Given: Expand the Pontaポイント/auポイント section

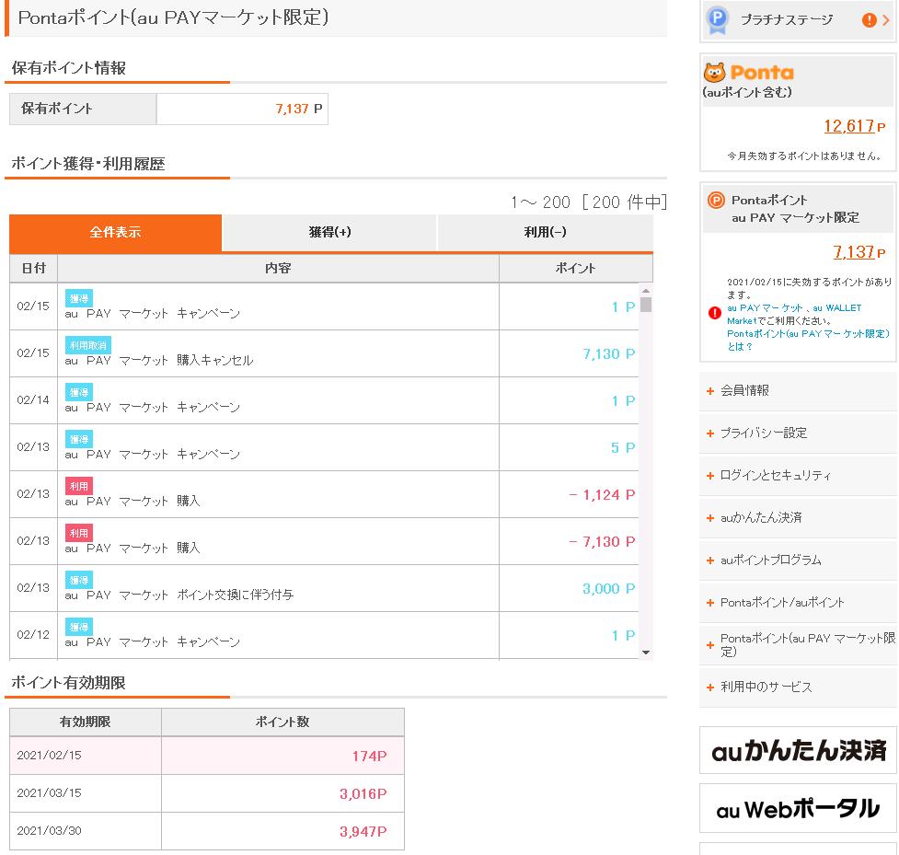Looking at the screenshot, I should [x=798, y=603].
